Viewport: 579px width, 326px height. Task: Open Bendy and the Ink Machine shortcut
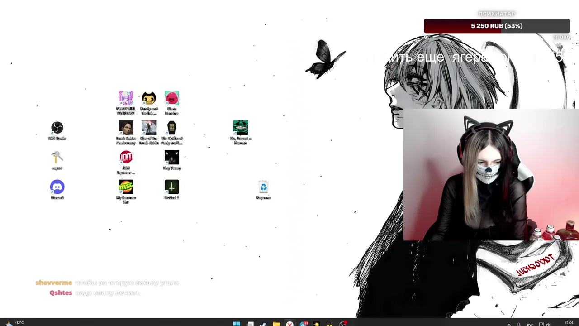pos(149,102)
